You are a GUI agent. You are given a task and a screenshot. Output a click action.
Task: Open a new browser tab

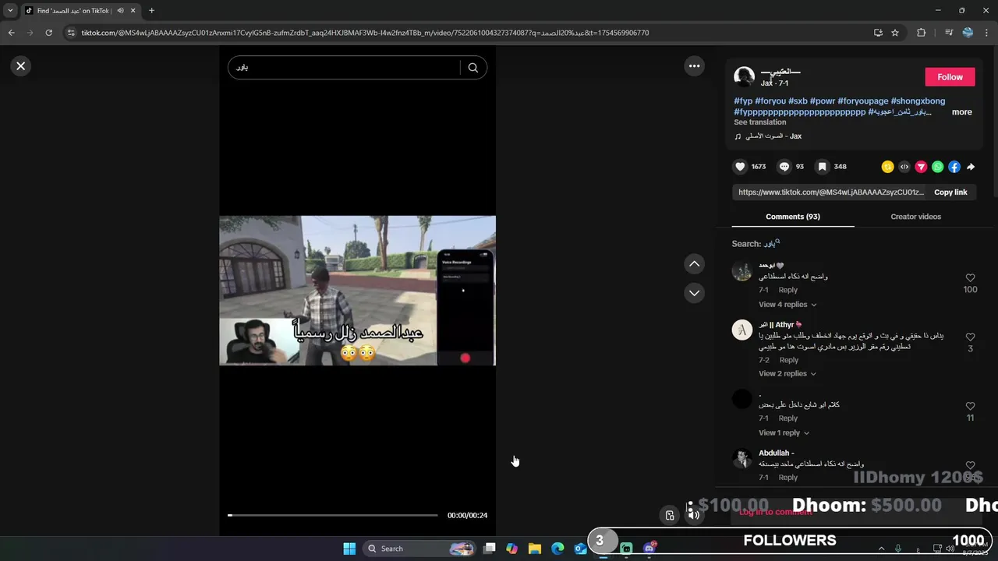click(x=151, y=11)
